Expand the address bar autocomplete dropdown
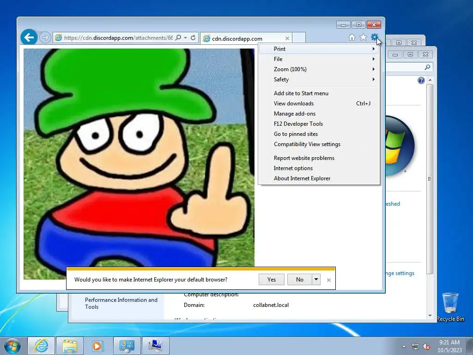The image size is (473, 355). click(x=186, y=37)
